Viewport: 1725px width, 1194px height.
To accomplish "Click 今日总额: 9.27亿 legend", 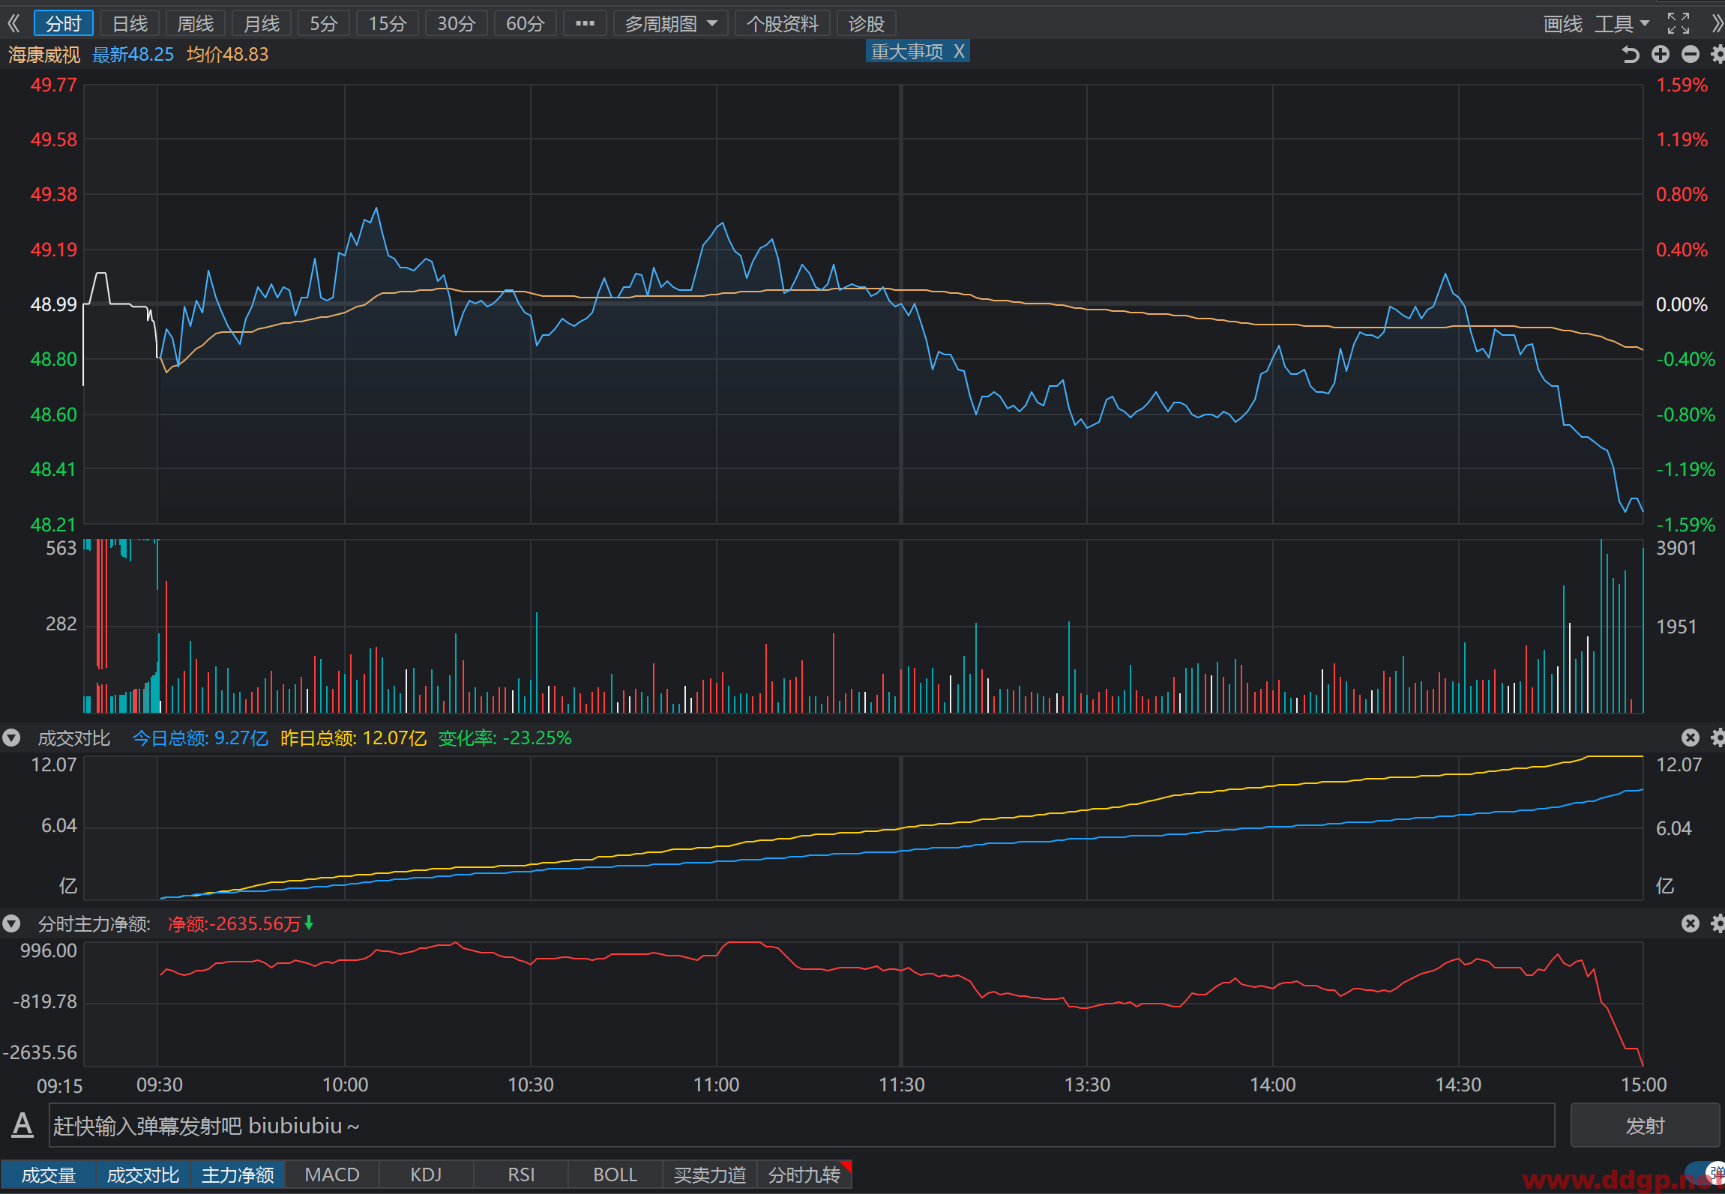I will (x=200, y=738).
